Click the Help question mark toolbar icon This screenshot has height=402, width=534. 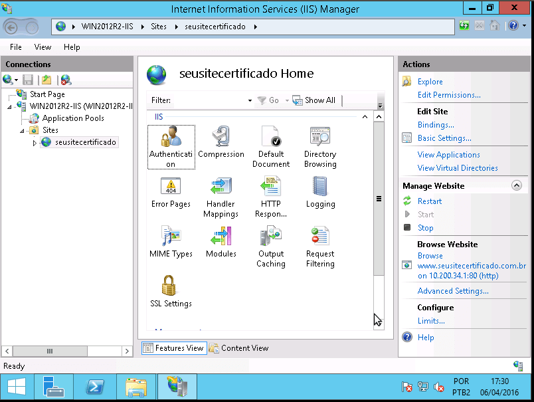[x=513, y=26]
